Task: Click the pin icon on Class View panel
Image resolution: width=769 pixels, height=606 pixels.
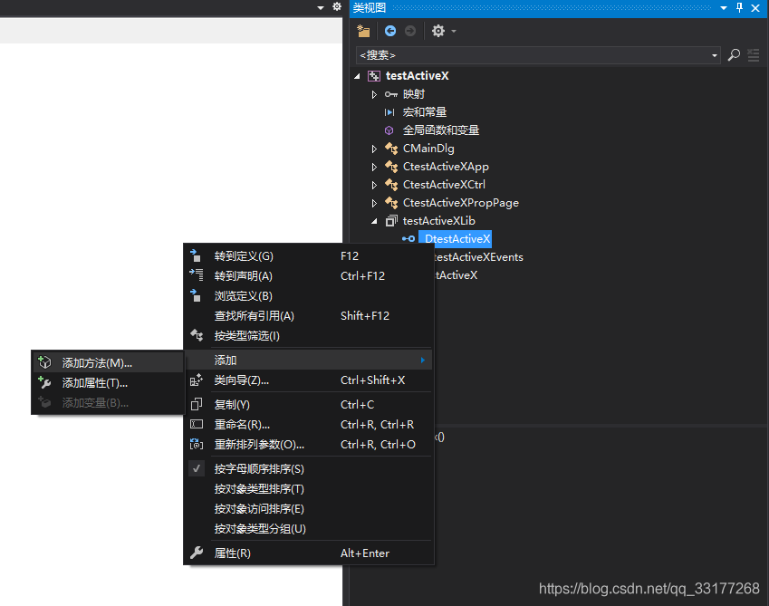Action: tap(740, 7)
